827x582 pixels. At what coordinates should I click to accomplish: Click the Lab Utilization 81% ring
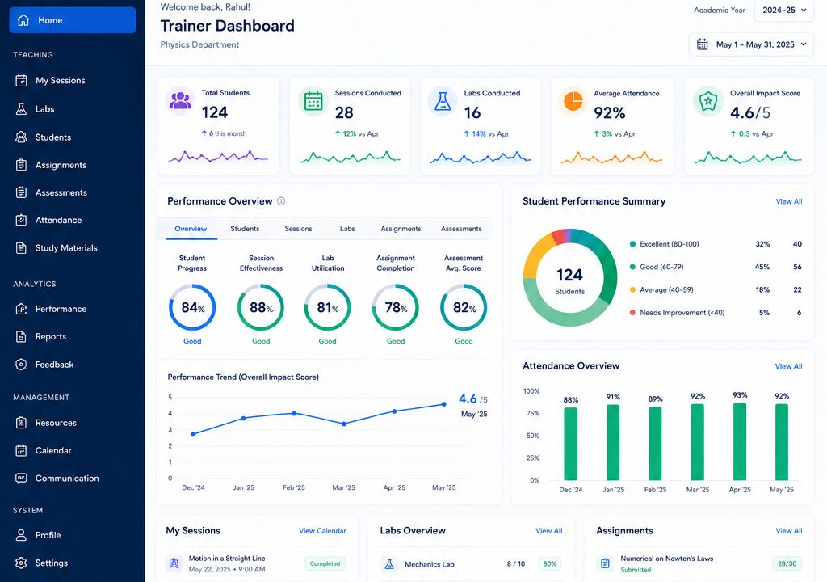click(328, 307)
